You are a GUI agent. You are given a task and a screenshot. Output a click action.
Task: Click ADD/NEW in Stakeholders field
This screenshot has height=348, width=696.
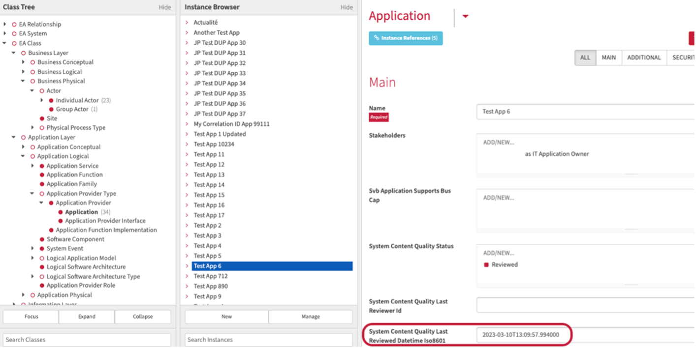coord(498,143)
